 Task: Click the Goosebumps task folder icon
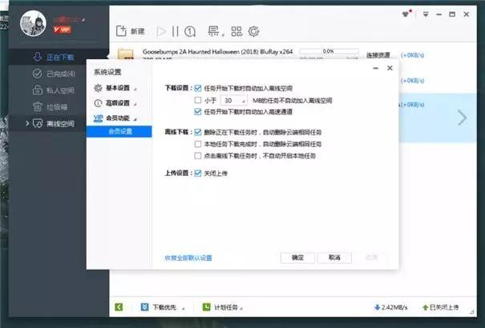[126, 54]
